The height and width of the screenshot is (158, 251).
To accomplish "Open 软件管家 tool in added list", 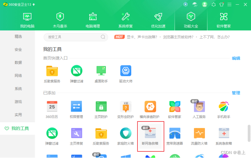I will pyautogui.click(x=174, y=110).
